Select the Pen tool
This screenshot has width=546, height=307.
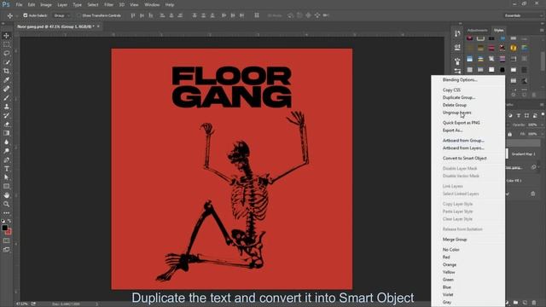point(6,160)
